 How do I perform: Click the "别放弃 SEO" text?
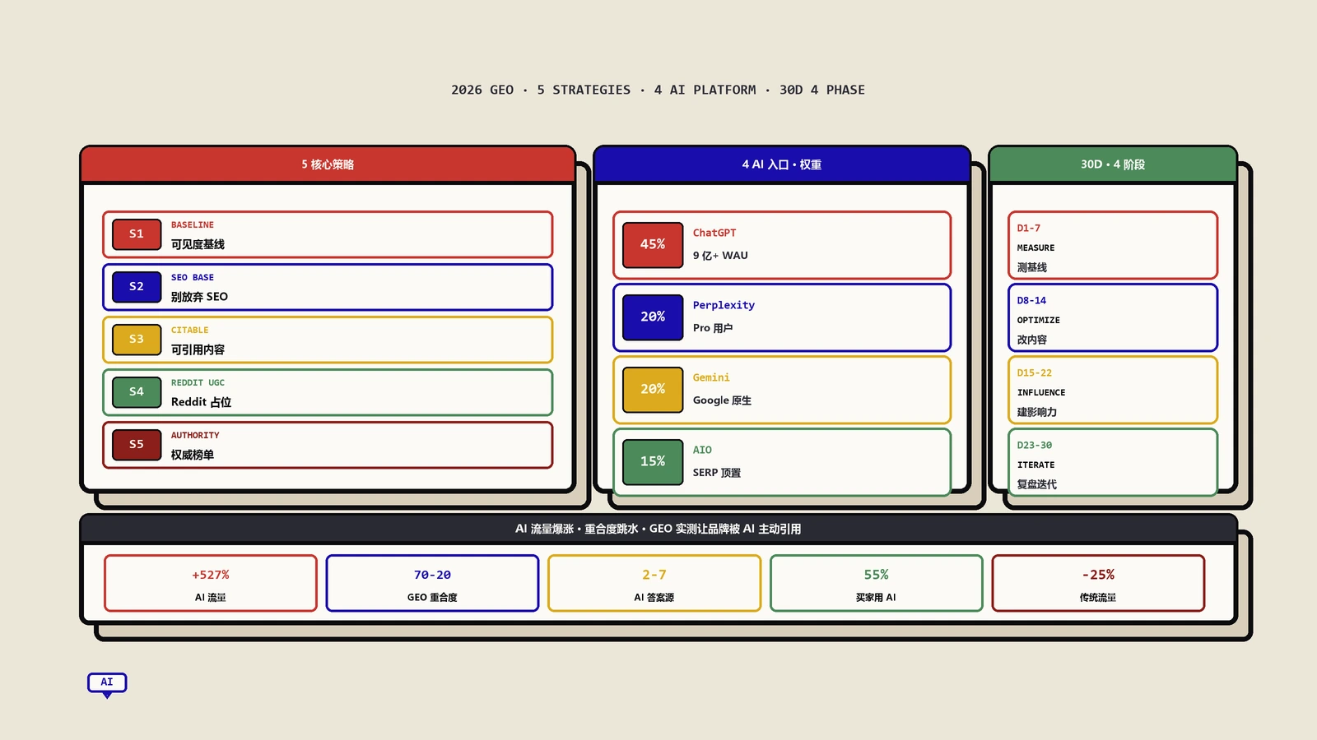(199, 297)
